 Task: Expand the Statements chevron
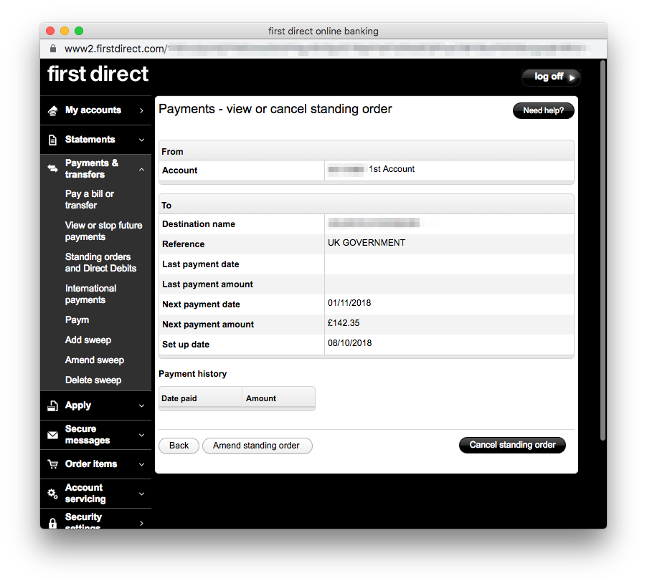tap(141, 140)
